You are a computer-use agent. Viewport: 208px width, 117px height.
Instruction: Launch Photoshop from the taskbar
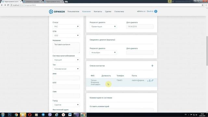coord(9,115)
